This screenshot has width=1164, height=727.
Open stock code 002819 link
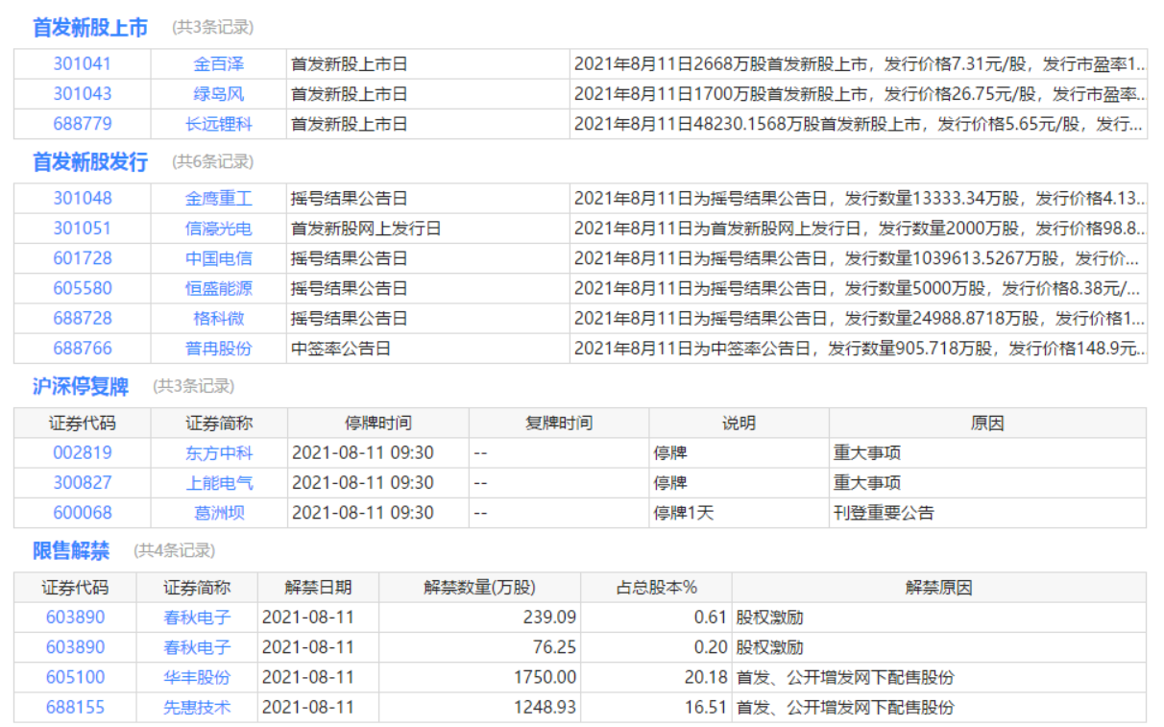(82, 452)
